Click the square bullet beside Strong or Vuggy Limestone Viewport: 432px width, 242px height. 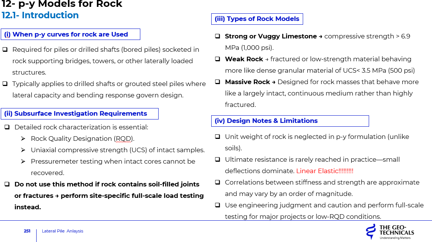pos(217,37)
